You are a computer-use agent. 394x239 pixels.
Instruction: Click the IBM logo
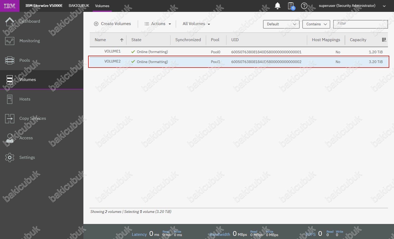10,6
